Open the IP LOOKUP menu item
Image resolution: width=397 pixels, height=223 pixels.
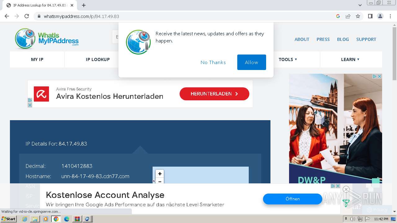pyautogui.click(x=98, y=59)
